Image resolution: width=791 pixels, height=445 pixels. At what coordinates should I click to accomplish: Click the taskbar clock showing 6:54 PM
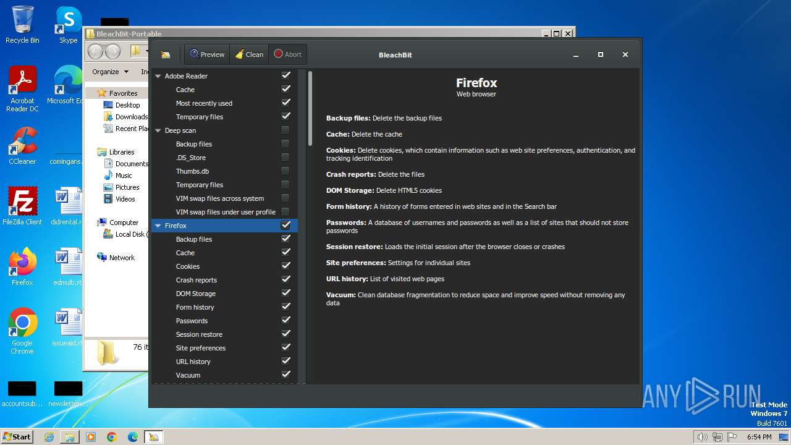click(x=759, y=437)
